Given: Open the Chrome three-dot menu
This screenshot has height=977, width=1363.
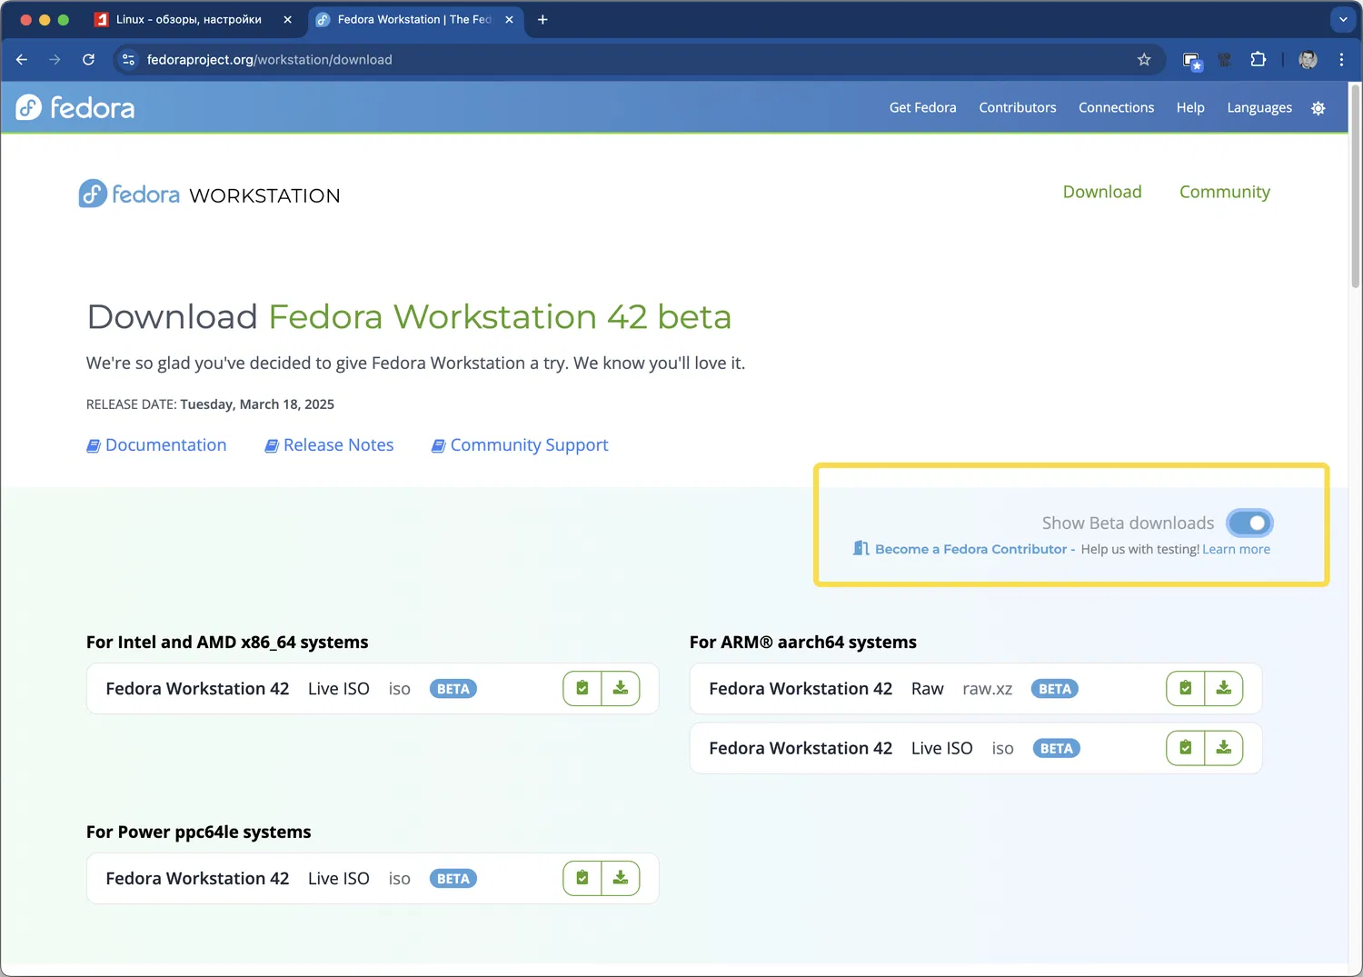Looking at the screenshot, I should point(1341,59).
